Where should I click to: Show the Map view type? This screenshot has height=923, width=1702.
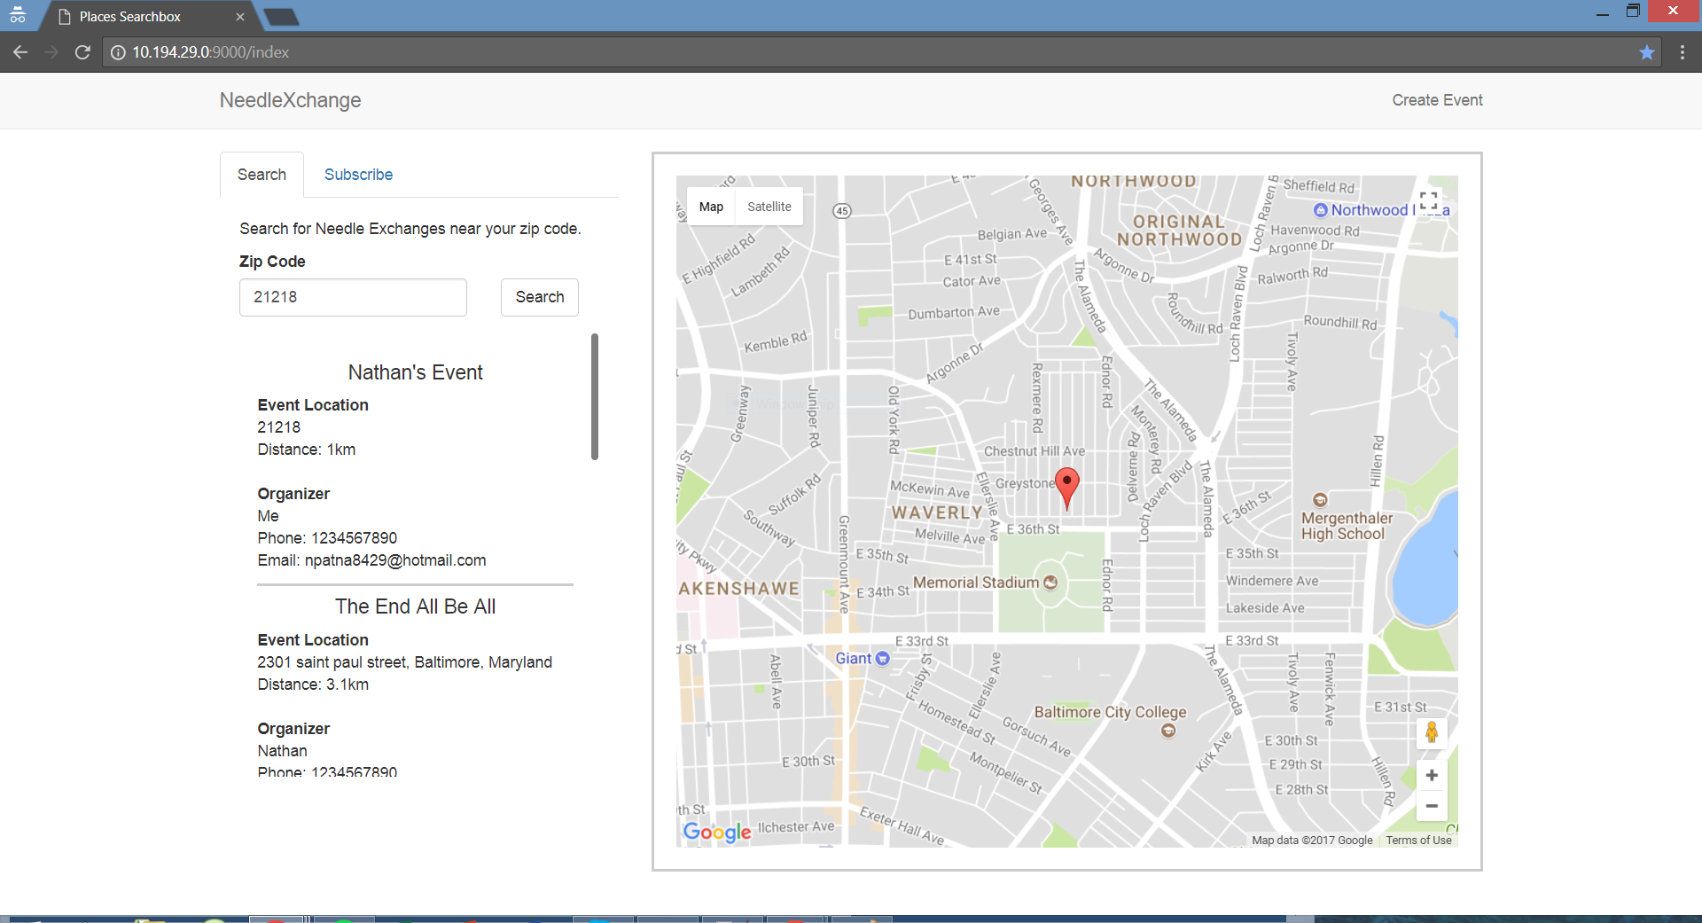[x=711, y=207]
